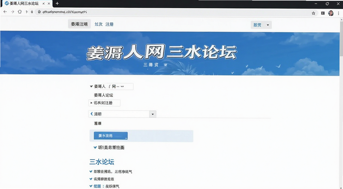
Task: Expand the boxed row with right-pointing triangle
Action: pos(104,103)
